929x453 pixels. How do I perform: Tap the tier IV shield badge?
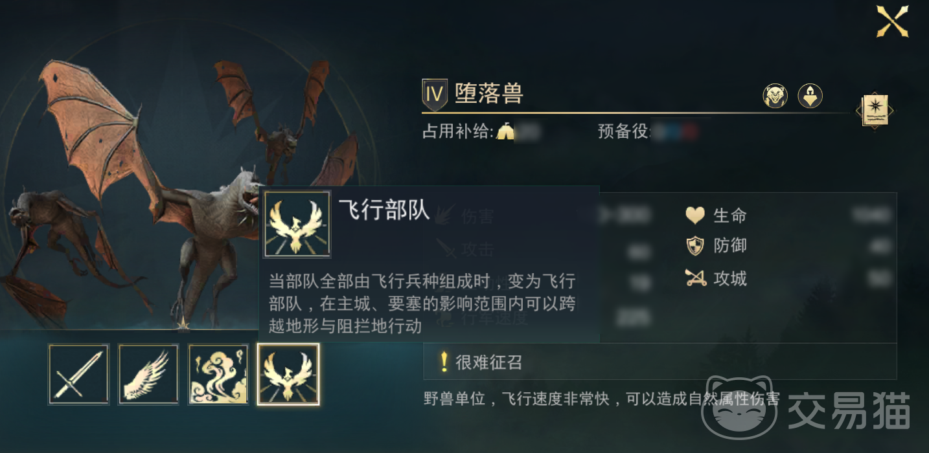434,94
